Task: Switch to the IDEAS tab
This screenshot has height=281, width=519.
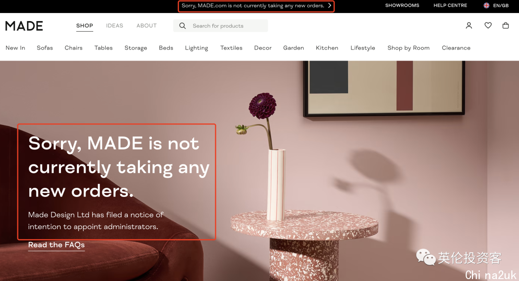Action: (114, 26)
